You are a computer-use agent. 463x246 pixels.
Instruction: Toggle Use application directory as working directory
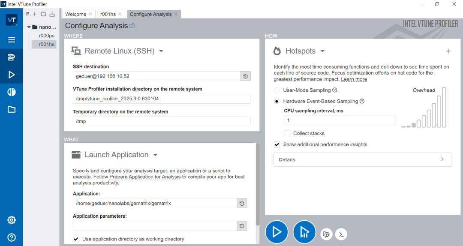(76, 239)
